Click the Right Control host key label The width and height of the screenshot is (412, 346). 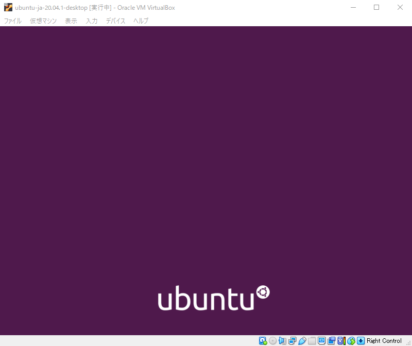[x=384, y=341]
